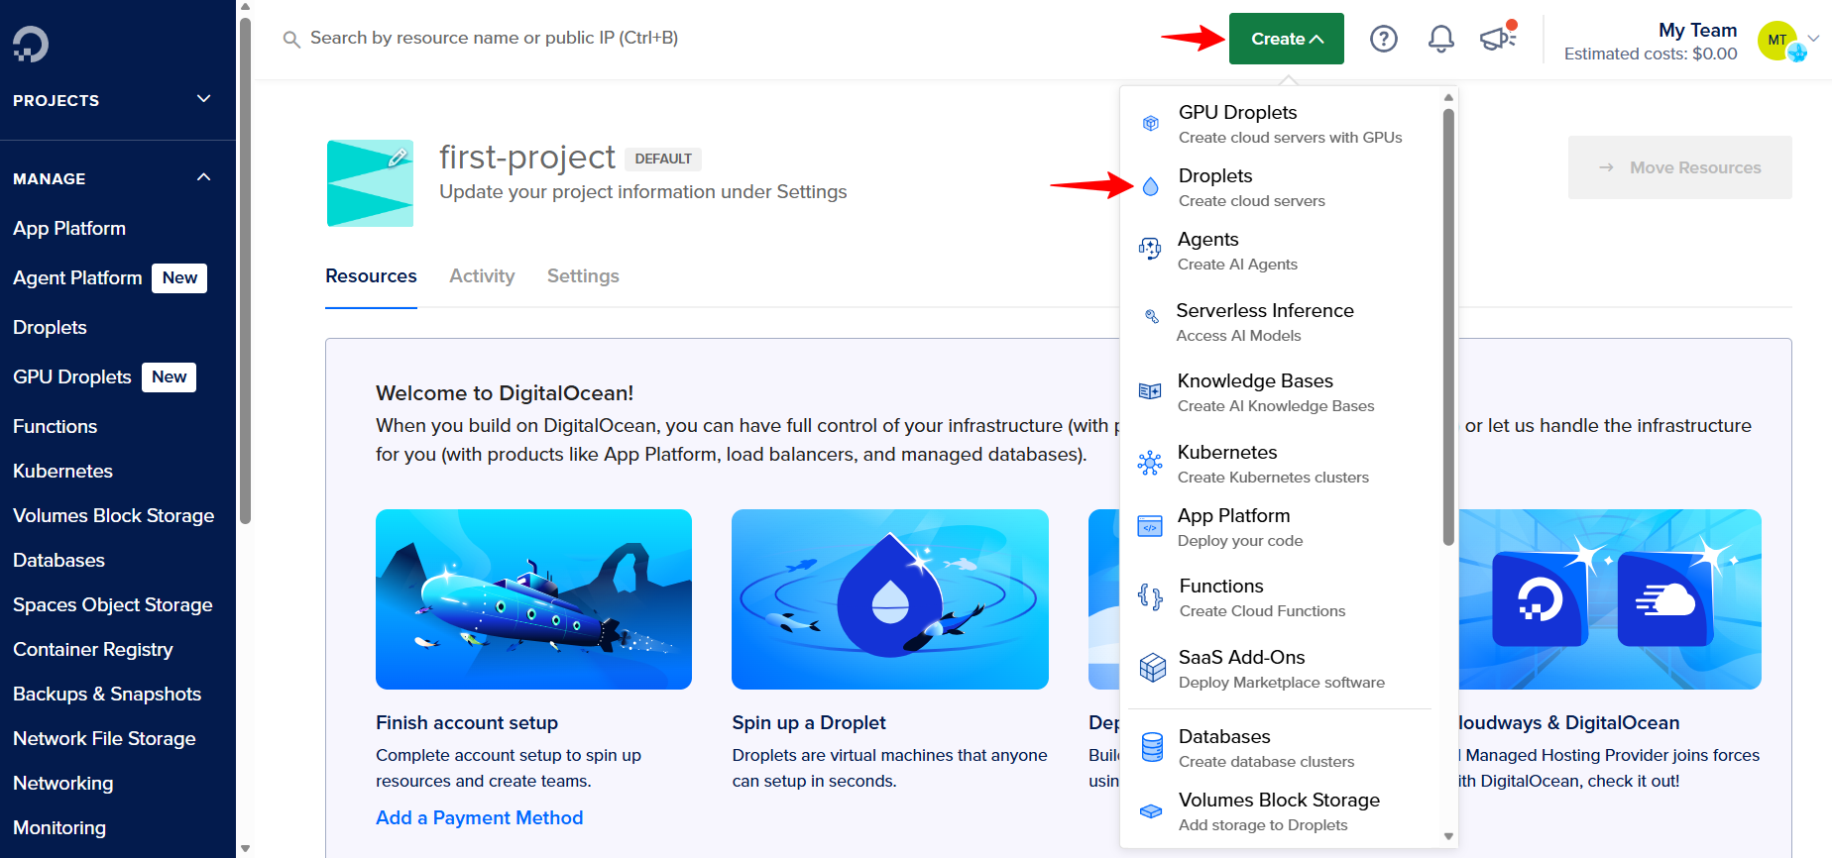Click the SaaS Add-Ons cube icon

coord(1152,668)
